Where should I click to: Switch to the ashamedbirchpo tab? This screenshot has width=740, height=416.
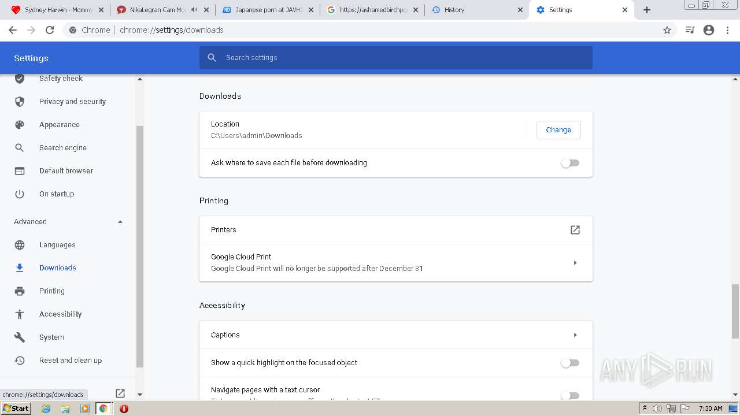(x=373, y=10)
